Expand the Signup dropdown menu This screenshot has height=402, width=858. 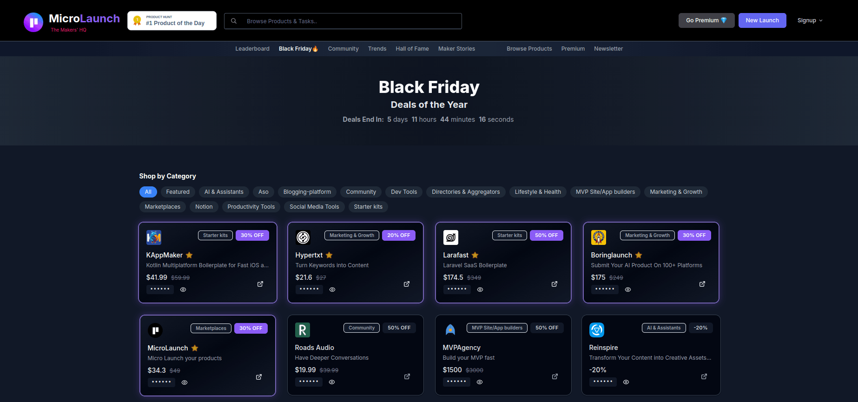coord(810,20)
